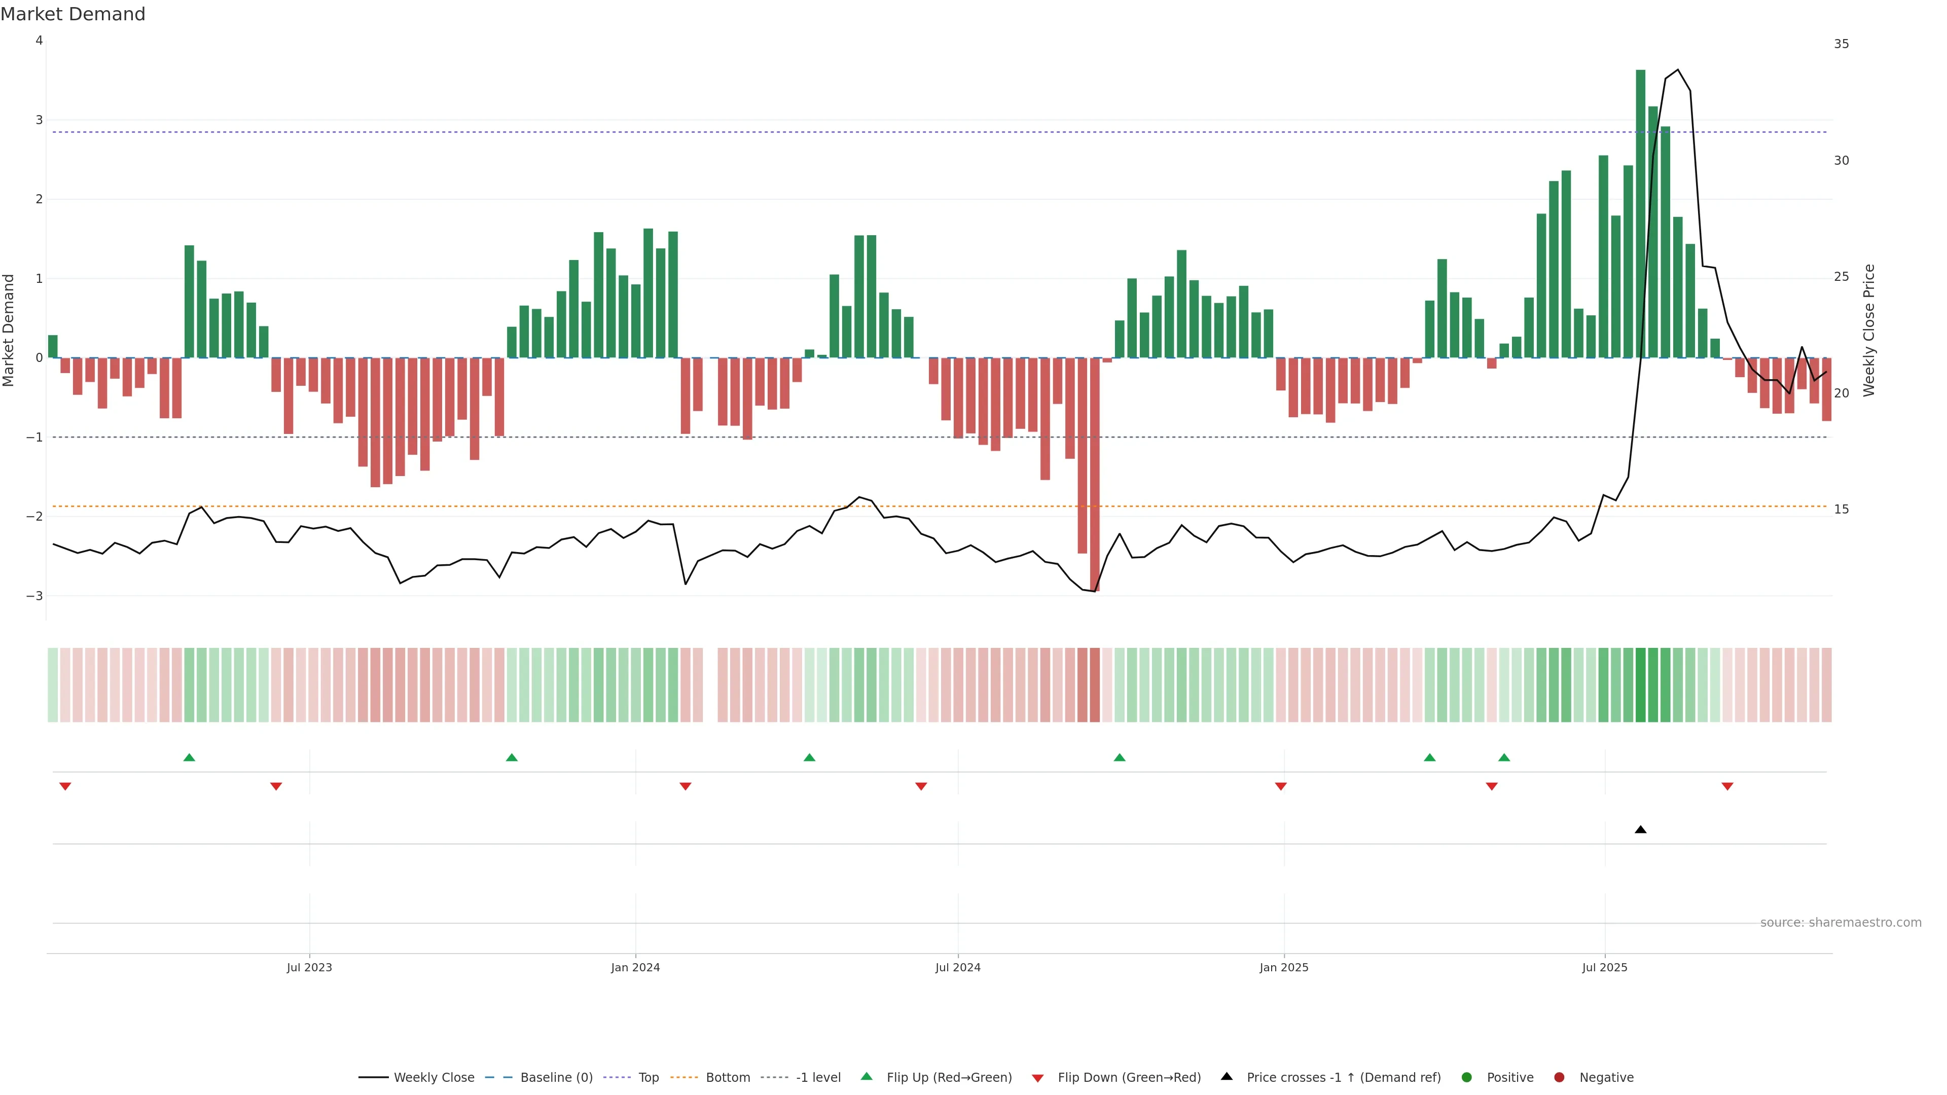This screenshot has height=1095, width=1947.
Task: Click the green Flip Up legend triangle
Action: [866, 1076]
